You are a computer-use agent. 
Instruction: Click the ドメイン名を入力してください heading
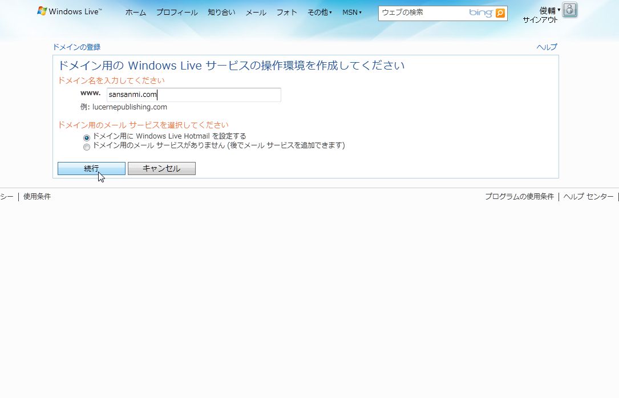111,80
